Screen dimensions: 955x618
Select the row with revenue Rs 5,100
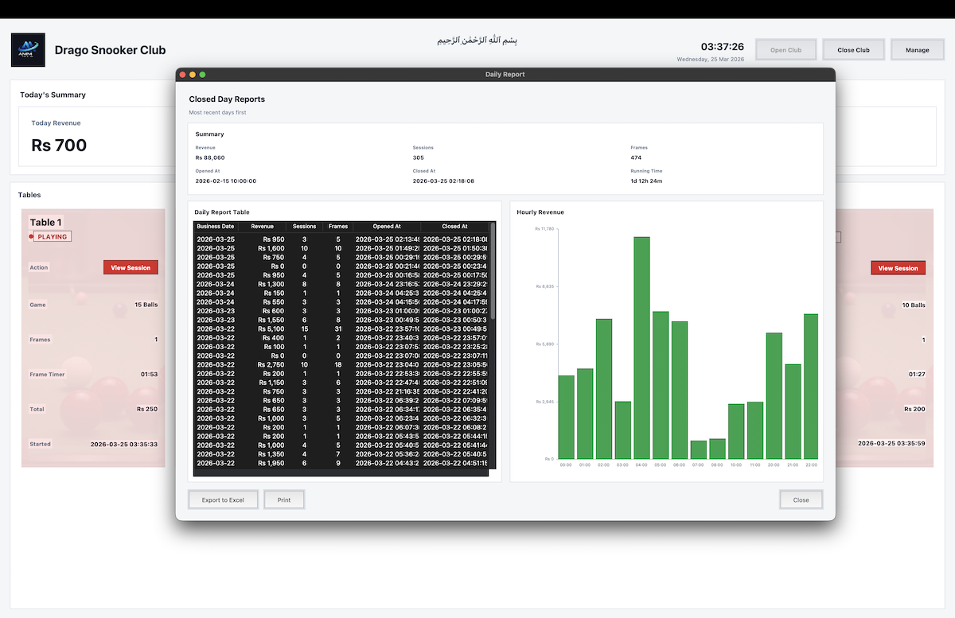pos(341,328)
